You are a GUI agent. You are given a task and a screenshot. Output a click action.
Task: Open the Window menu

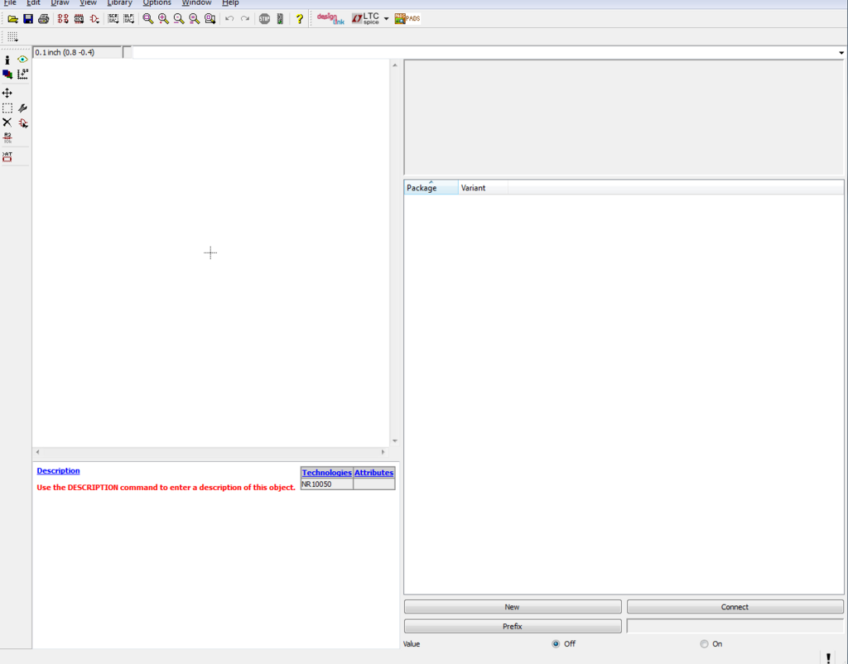click(x=196, y=2)
